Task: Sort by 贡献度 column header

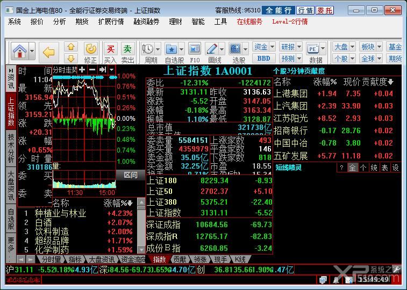Action: coord(377,82)
